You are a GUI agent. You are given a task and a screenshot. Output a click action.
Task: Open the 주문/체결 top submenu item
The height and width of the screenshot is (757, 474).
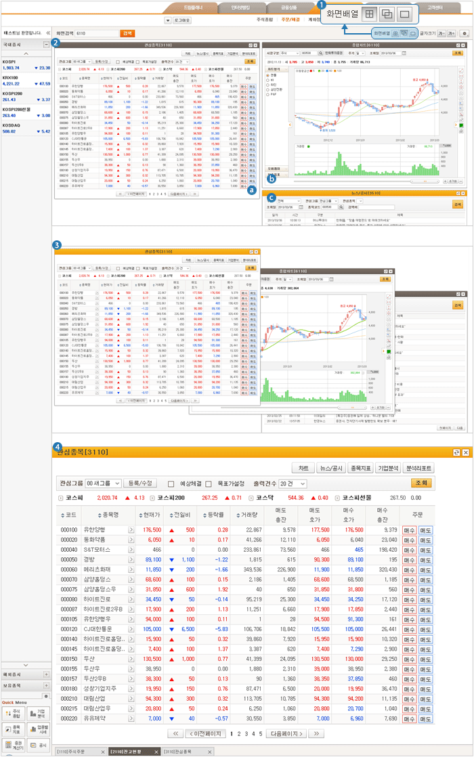pyautogui.click(x=290, y=20)
